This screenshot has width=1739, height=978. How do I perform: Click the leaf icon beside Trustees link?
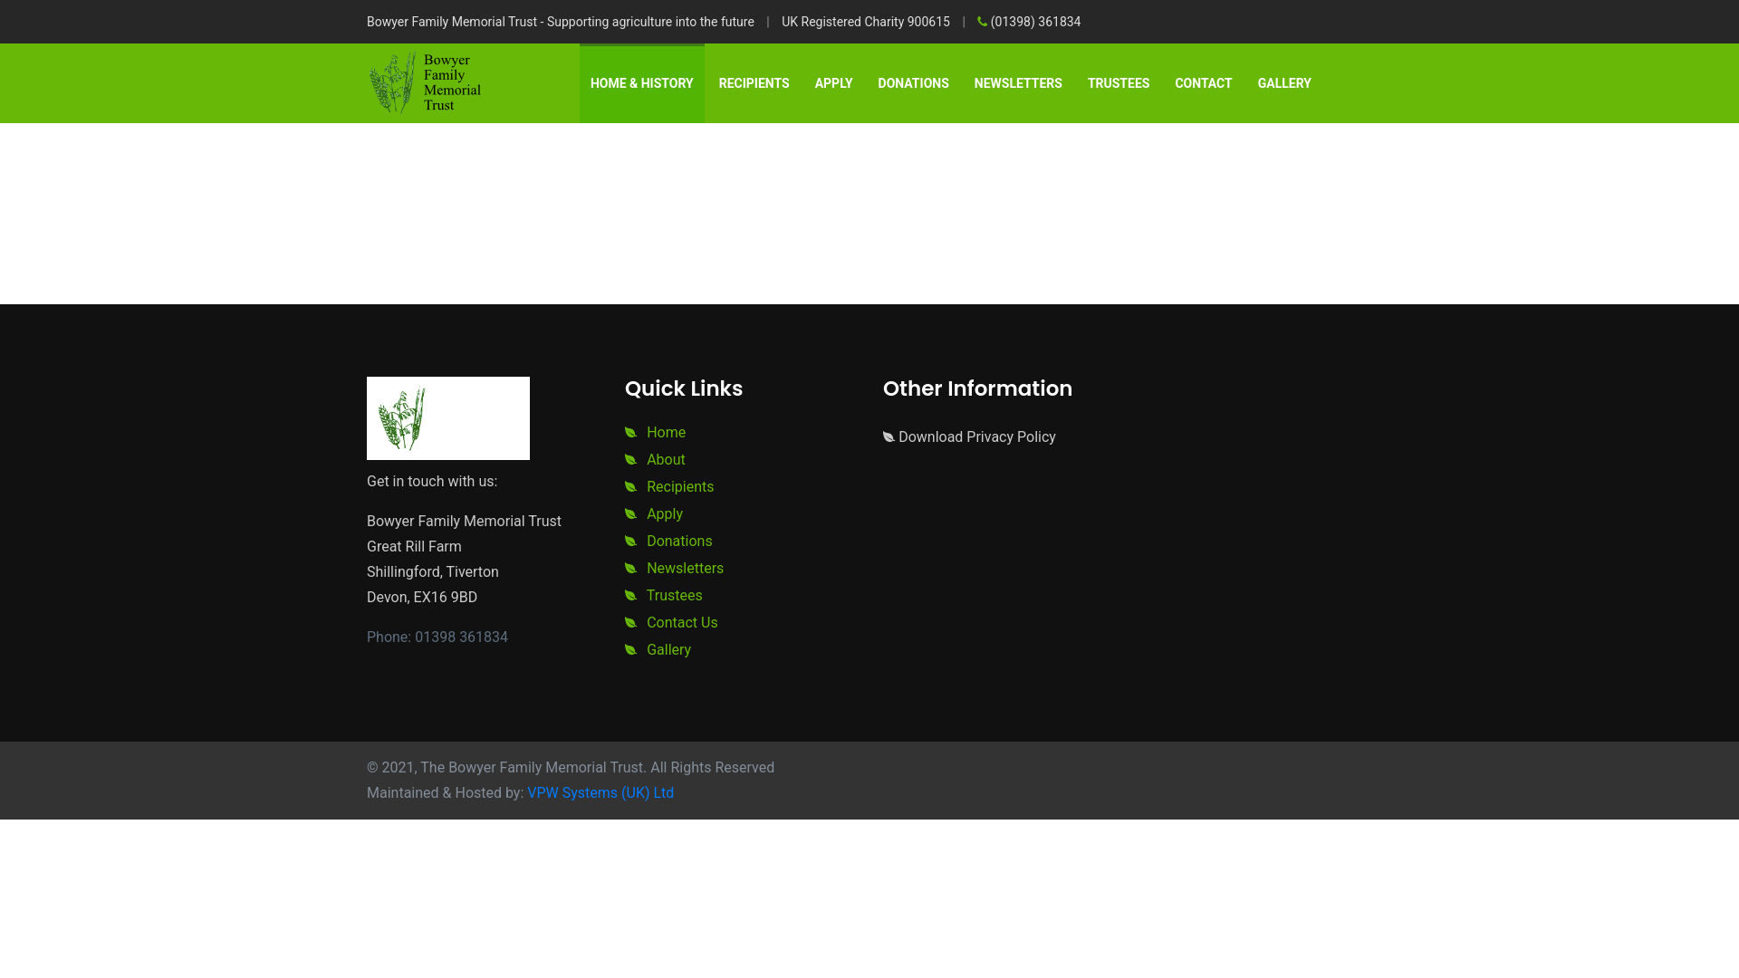click(630, 596)
